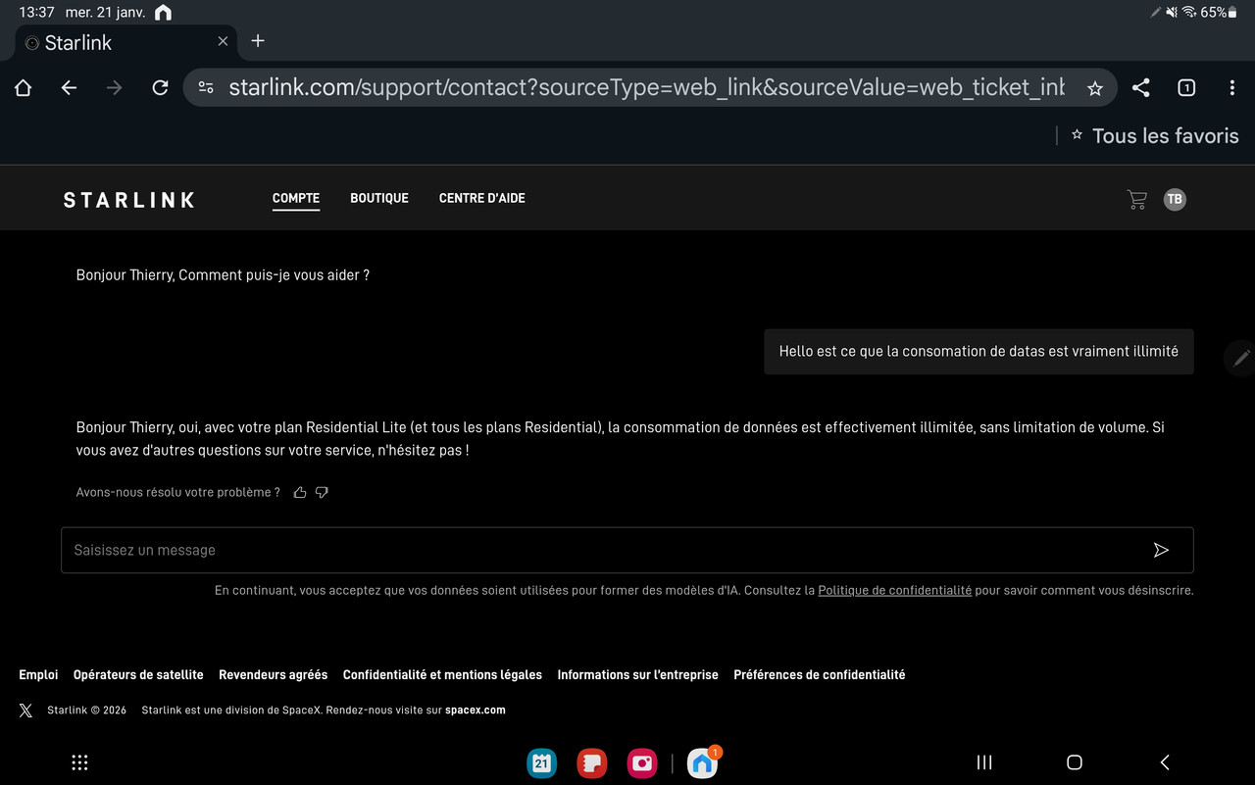The height and width of the screenshot is (785, 1255).
Task: Reload the Starlink support page
Action: (160, 87)
